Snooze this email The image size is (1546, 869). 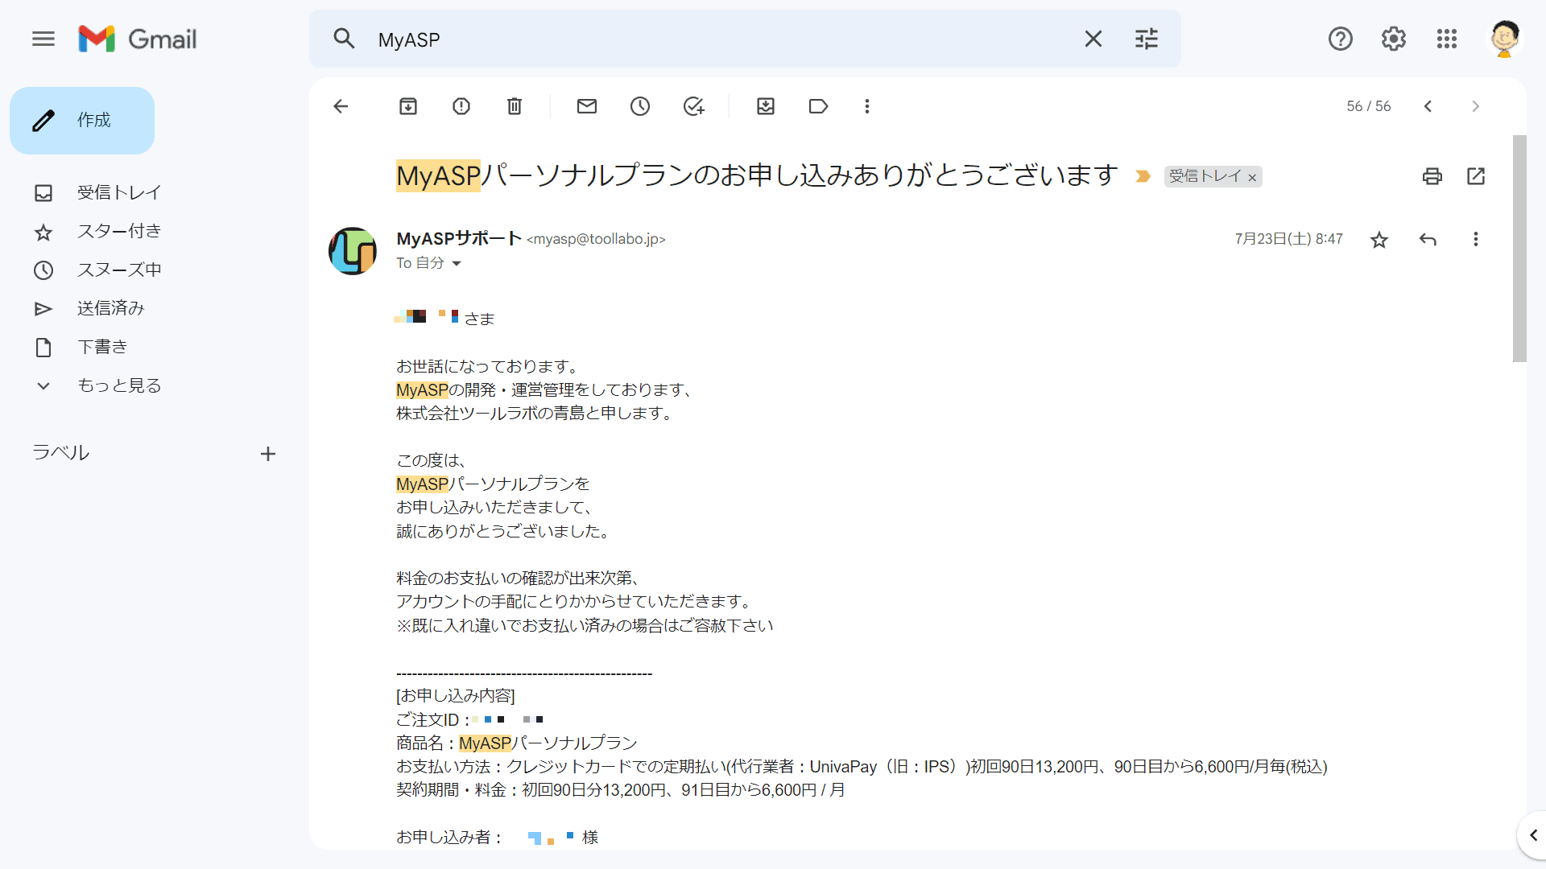point(640,105)
